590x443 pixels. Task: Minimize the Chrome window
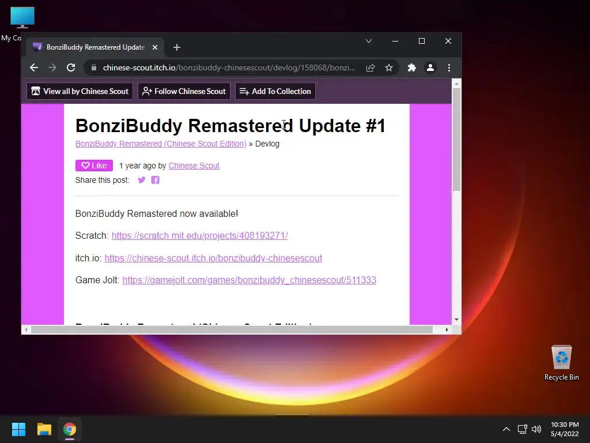click(x=395, y=41)
